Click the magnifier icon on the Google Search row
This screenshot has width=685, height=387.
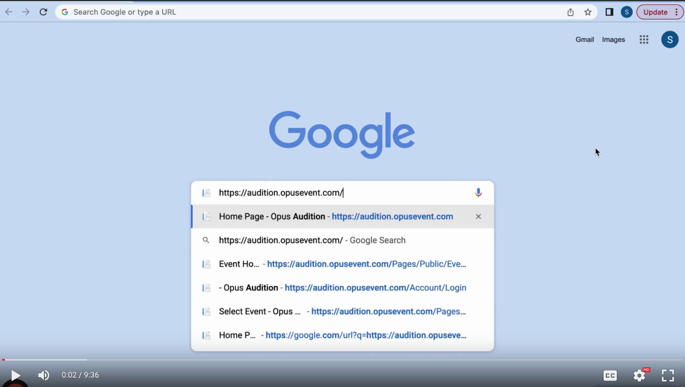click(x=206, y=240)
